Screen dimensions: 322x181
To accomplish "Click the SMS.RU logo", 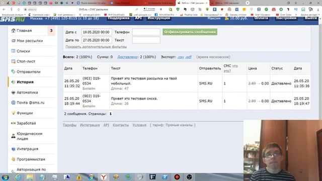I will pyautogui.click(x=13, y=19).
